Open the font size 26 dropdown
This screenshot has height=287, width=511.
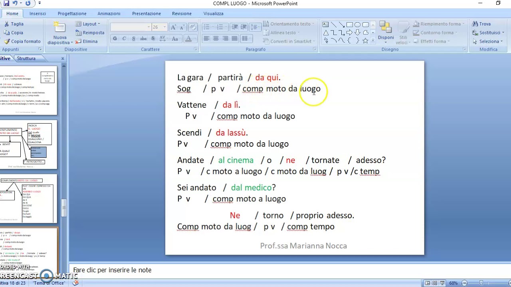coord(164,27)
